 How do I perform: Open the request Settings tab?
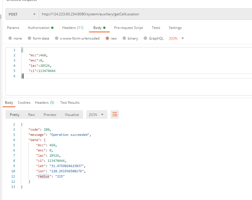click(175, 28)
